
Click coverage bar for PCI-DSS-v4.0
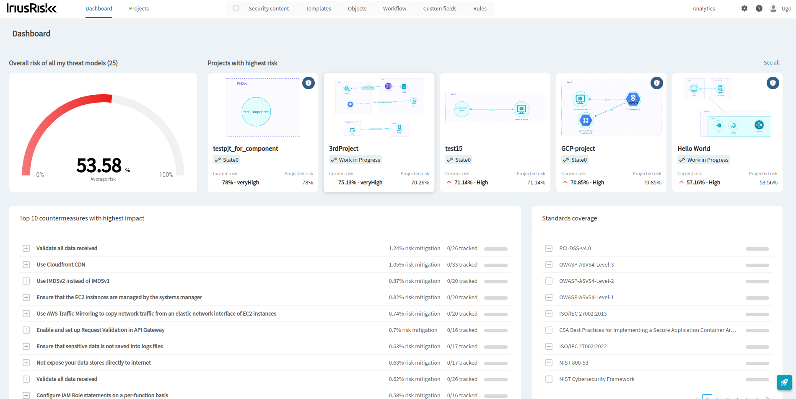click(x=757, y=249)
